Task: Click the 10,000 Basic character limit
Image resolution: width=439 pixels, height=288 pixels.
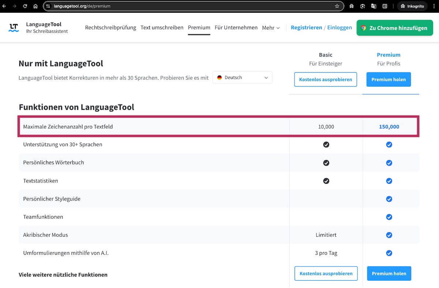Action: [326, 127]
